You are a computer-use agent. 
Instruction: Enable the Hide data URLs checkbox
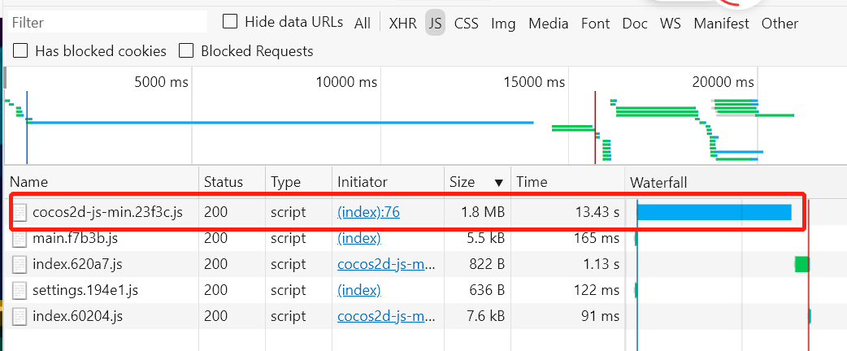(230, 22)
